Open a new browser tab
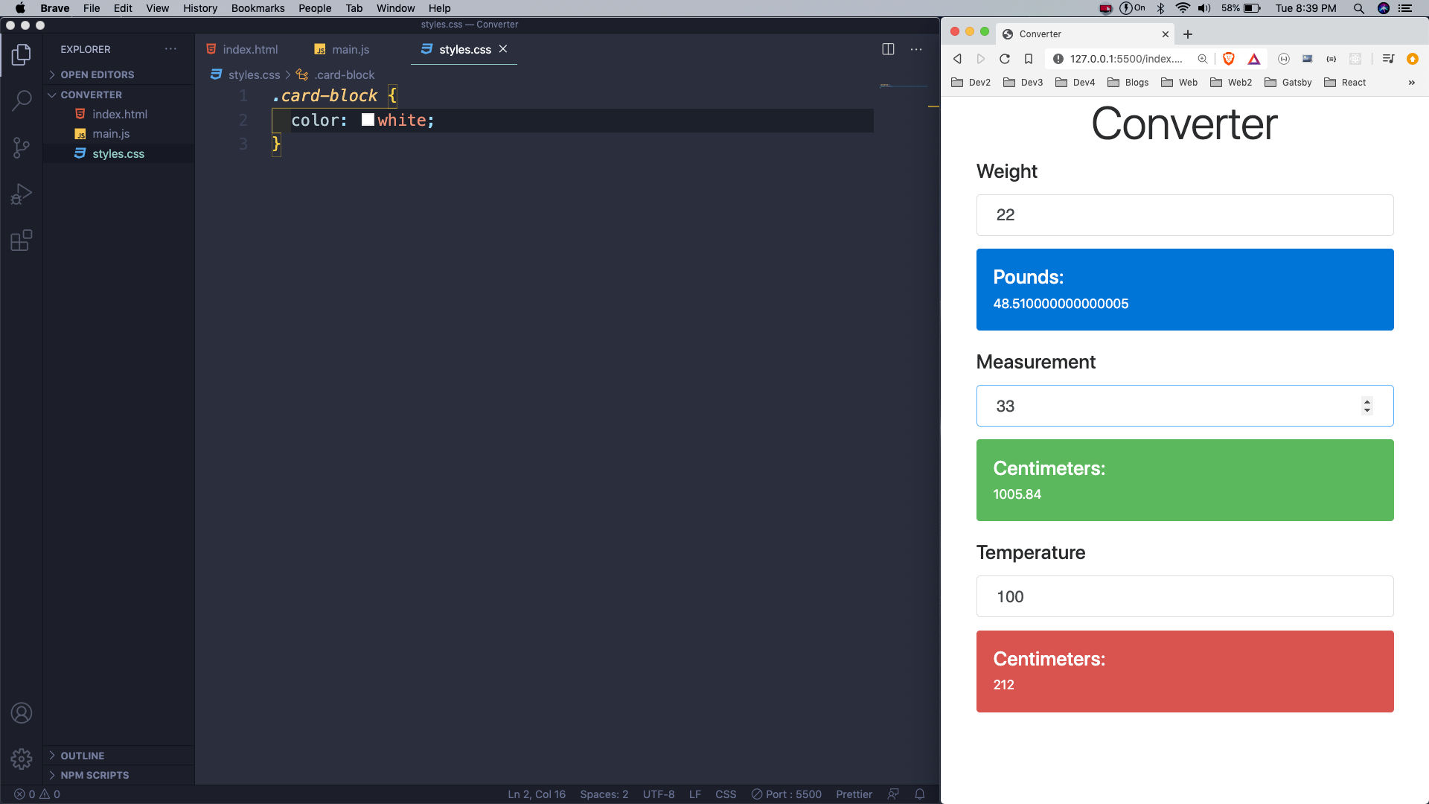The height and width of the screenshot is (804, 1429). (x=1188, y=34)
